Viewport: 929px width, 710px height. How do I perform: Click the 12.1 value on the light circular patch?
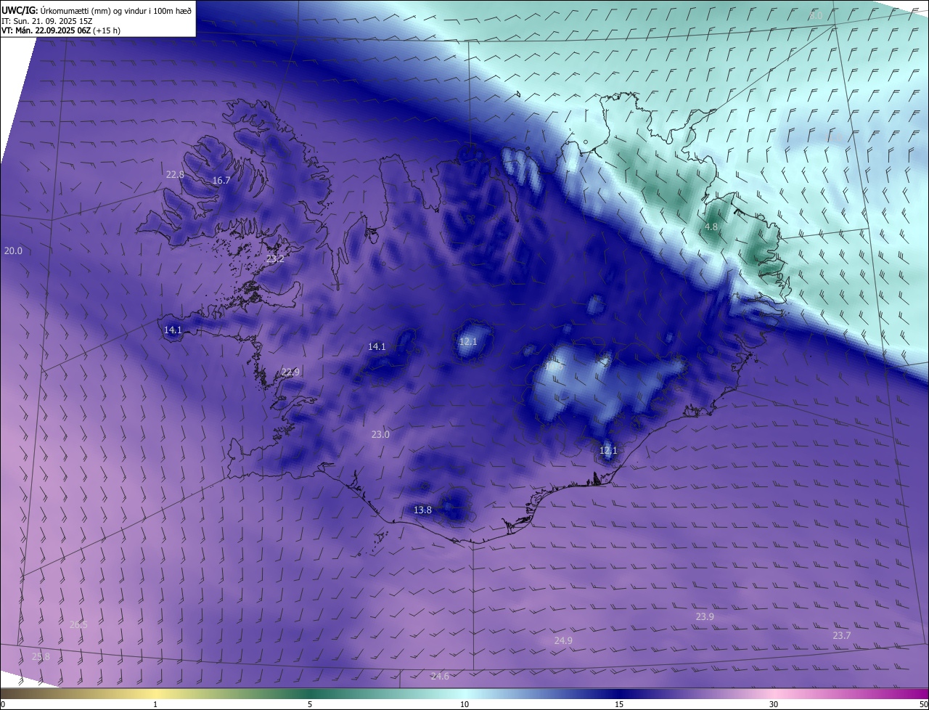[x=468, y=342]
